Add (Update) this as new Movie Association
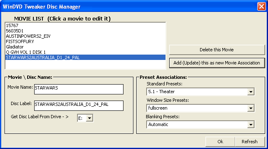Viewport: 268px width, 149px height. 217,63
